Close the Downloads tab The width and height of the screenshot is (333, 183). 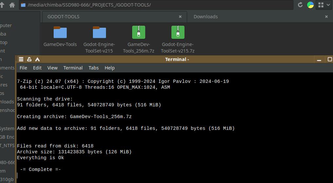pos(326,17)
